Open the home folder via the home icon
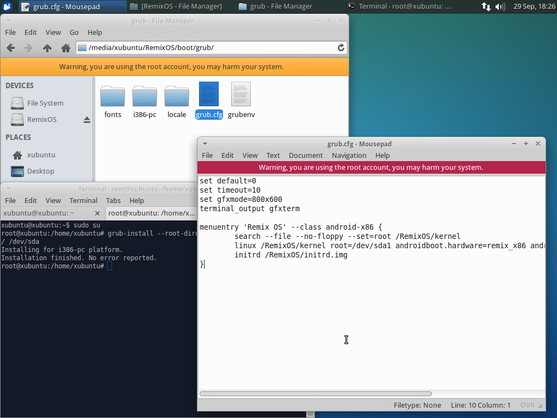 [x=65, y=48]
